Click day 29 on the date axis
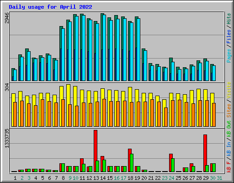234x183 pixels. click(206, 178)
